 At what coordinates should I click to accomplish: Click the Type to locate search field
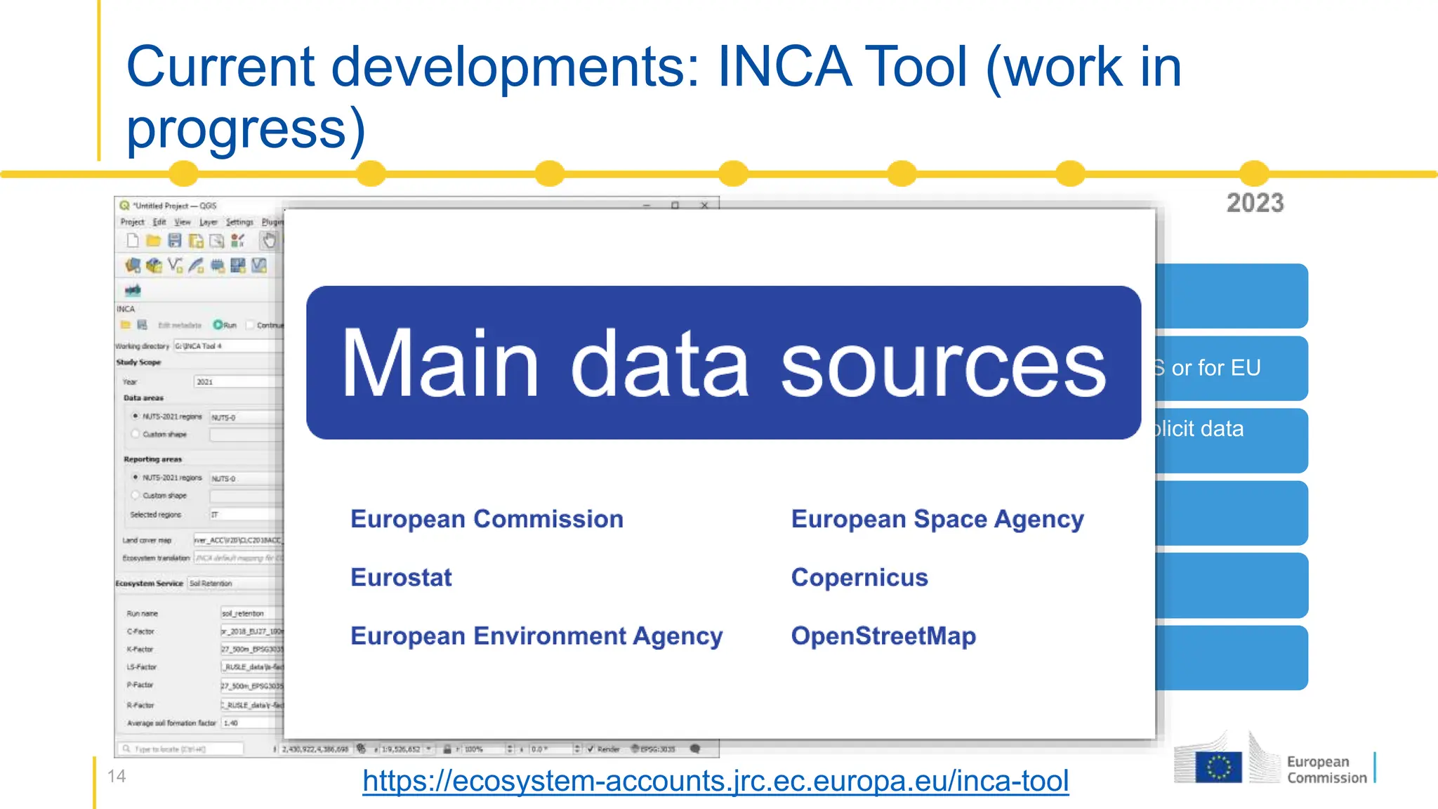coord(180,749)
